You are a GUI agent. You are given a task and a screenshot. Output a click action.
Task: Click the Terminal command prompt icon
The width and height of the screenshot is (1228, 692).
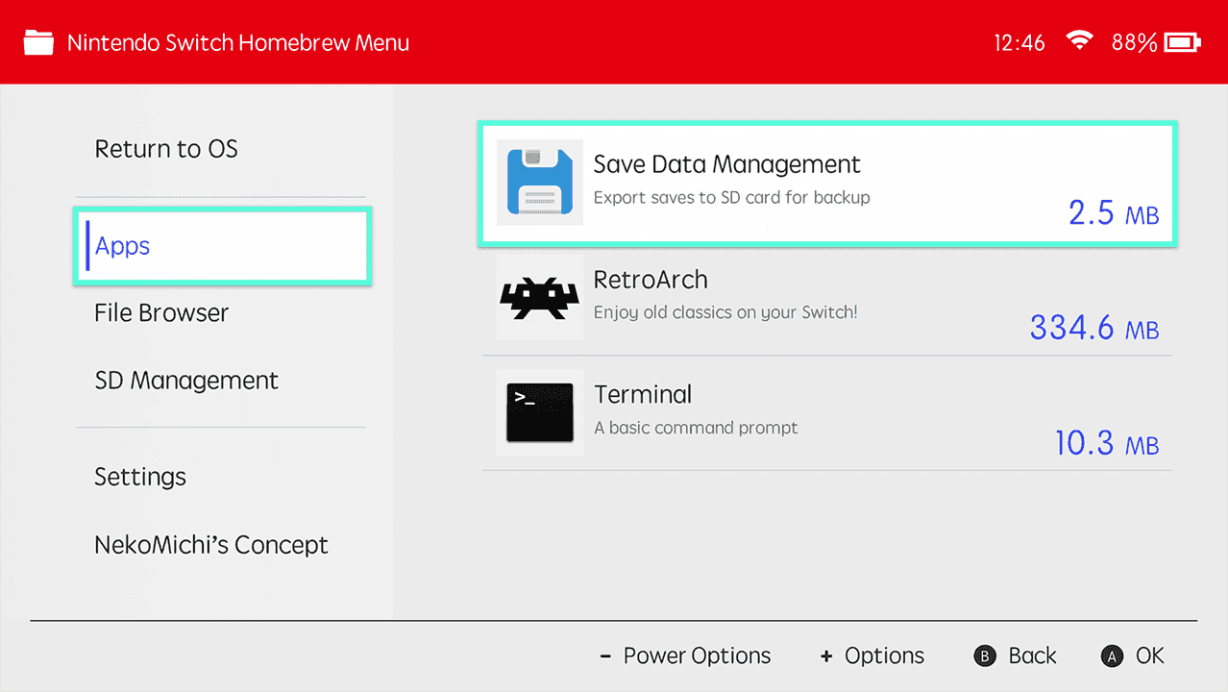pyautogui.click(x=540, y=412)
